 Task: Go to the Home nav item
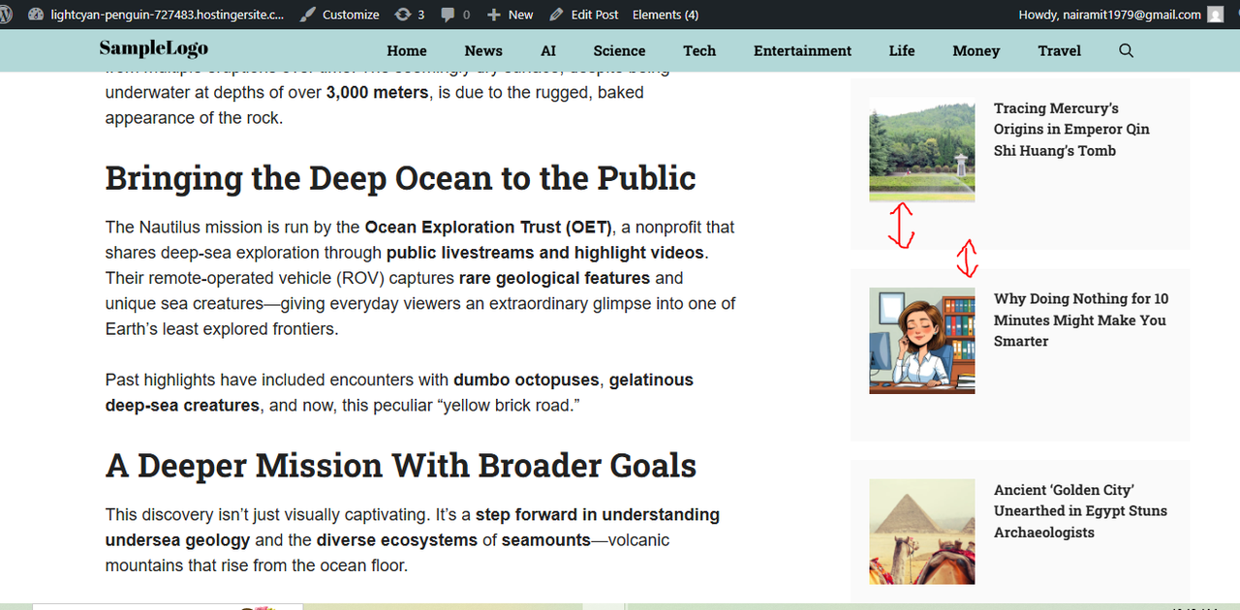(407, 50)
